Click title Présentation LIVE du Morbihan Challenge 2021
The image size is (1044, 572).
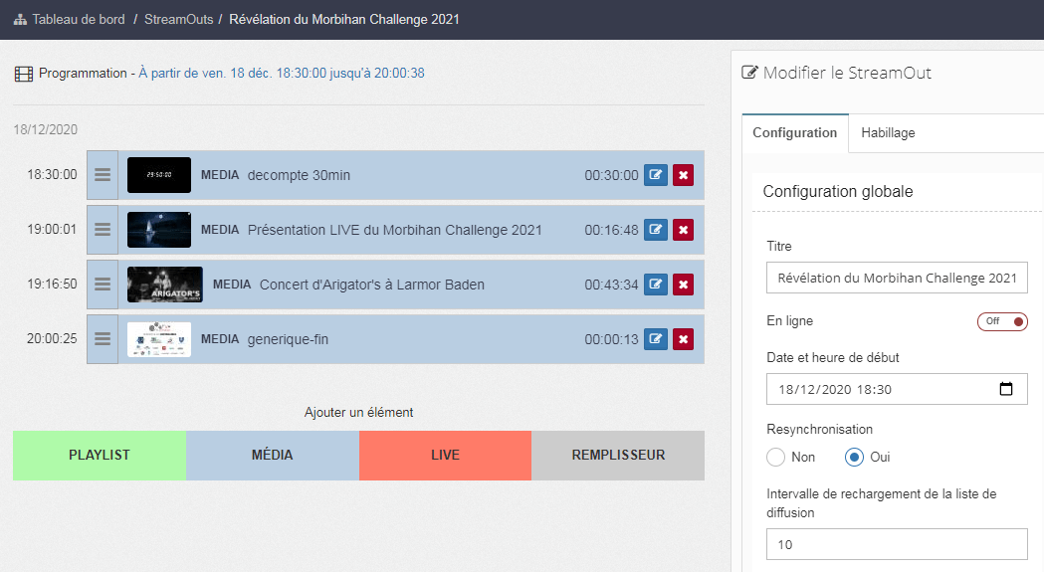point(395,230)
